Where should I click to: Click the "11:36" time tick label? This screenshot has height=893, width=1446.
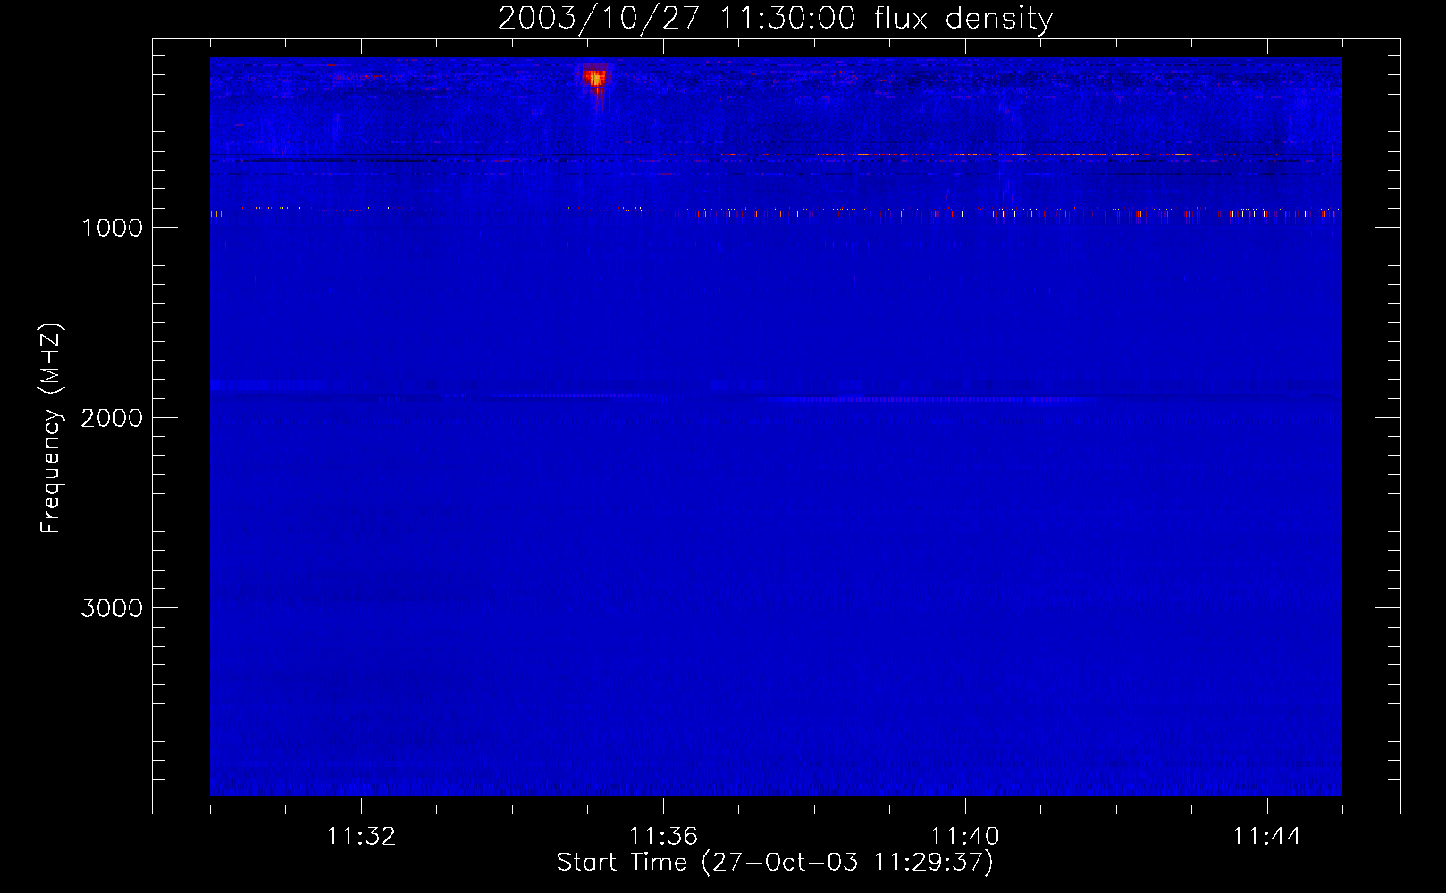[663, 837]
